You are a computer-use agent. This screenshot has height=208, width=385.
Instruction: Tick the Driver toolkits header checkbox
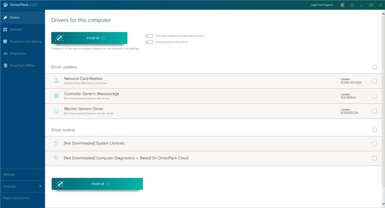[x=375, y=130]
